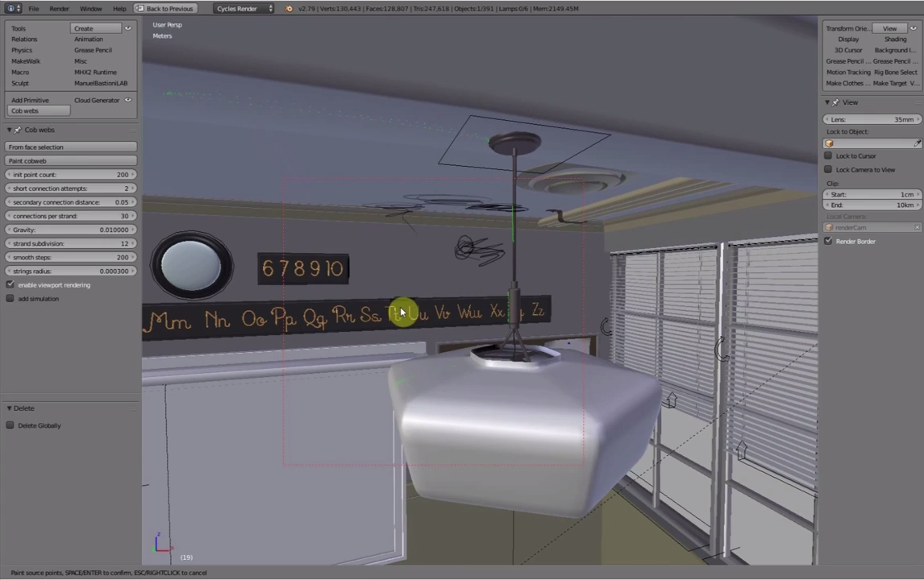Toggle the eye icon beside right View tab
Screen dimensions: 924x580
(914, 28)
